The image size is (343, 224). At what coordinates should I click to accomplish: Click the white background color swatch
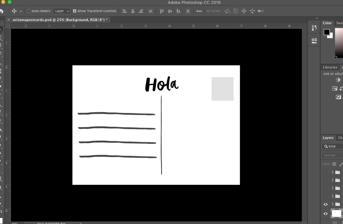click(x=331, y=36)
